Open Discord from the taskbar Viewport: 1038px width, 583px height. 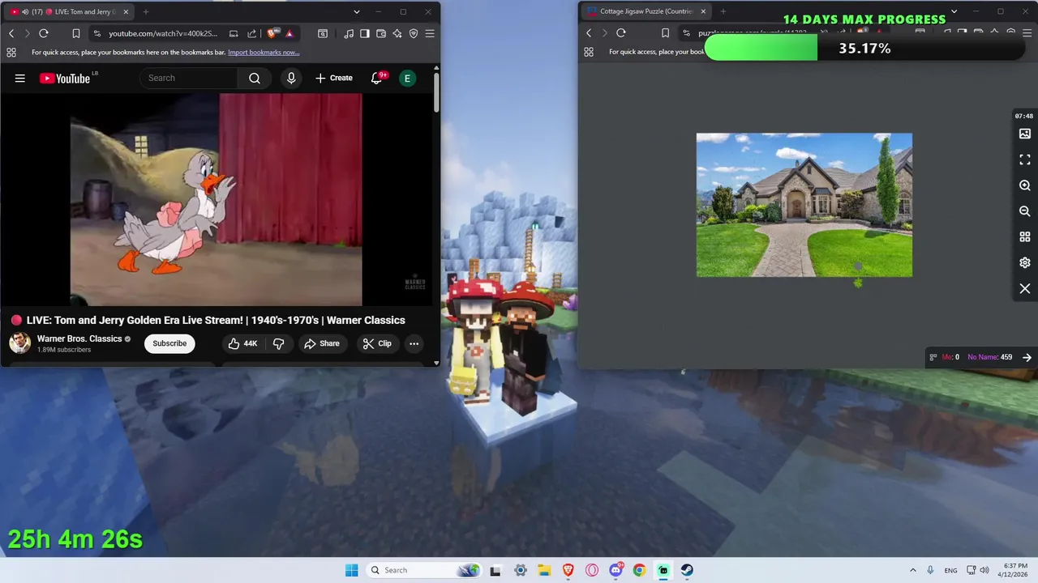coord(616,570)
